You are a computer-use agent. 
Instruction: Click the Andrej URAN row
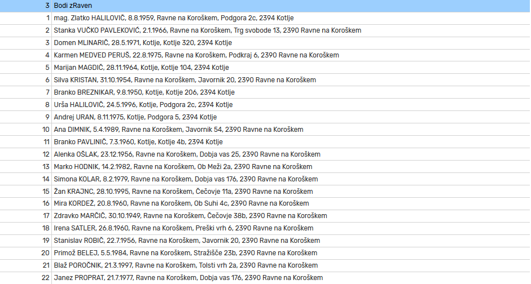(x=135, y=117)
